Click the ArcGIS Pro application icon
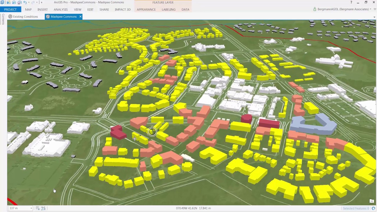 tap(2, 2)
